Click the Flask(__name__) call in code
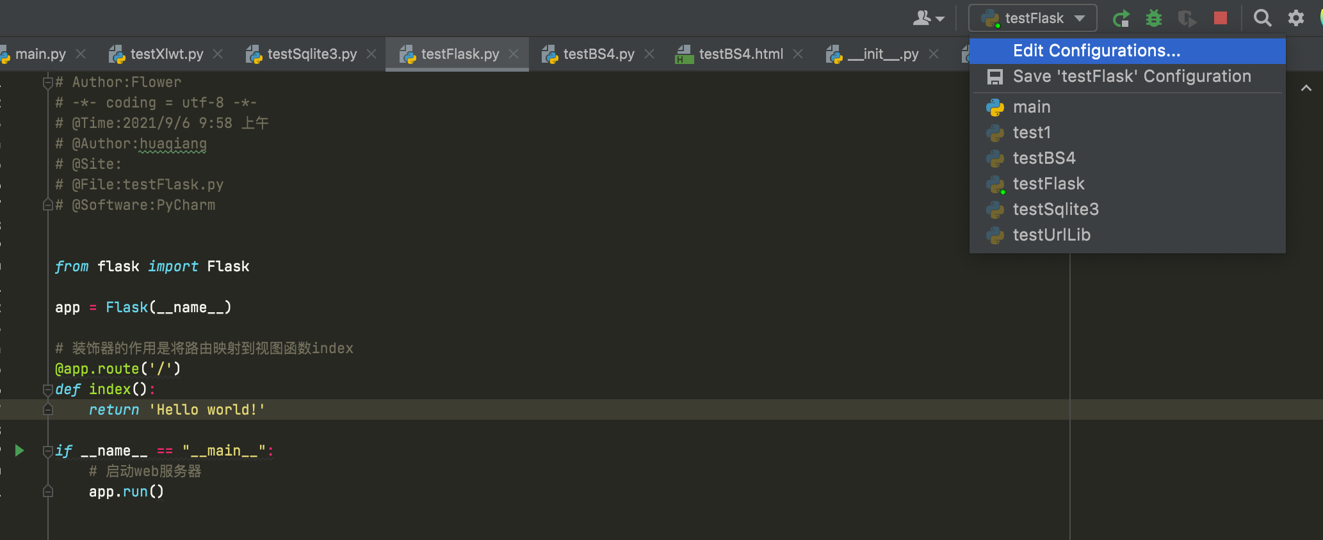Image resolution: width=1323 pixels, height=540 pixels. click(168, 307)
